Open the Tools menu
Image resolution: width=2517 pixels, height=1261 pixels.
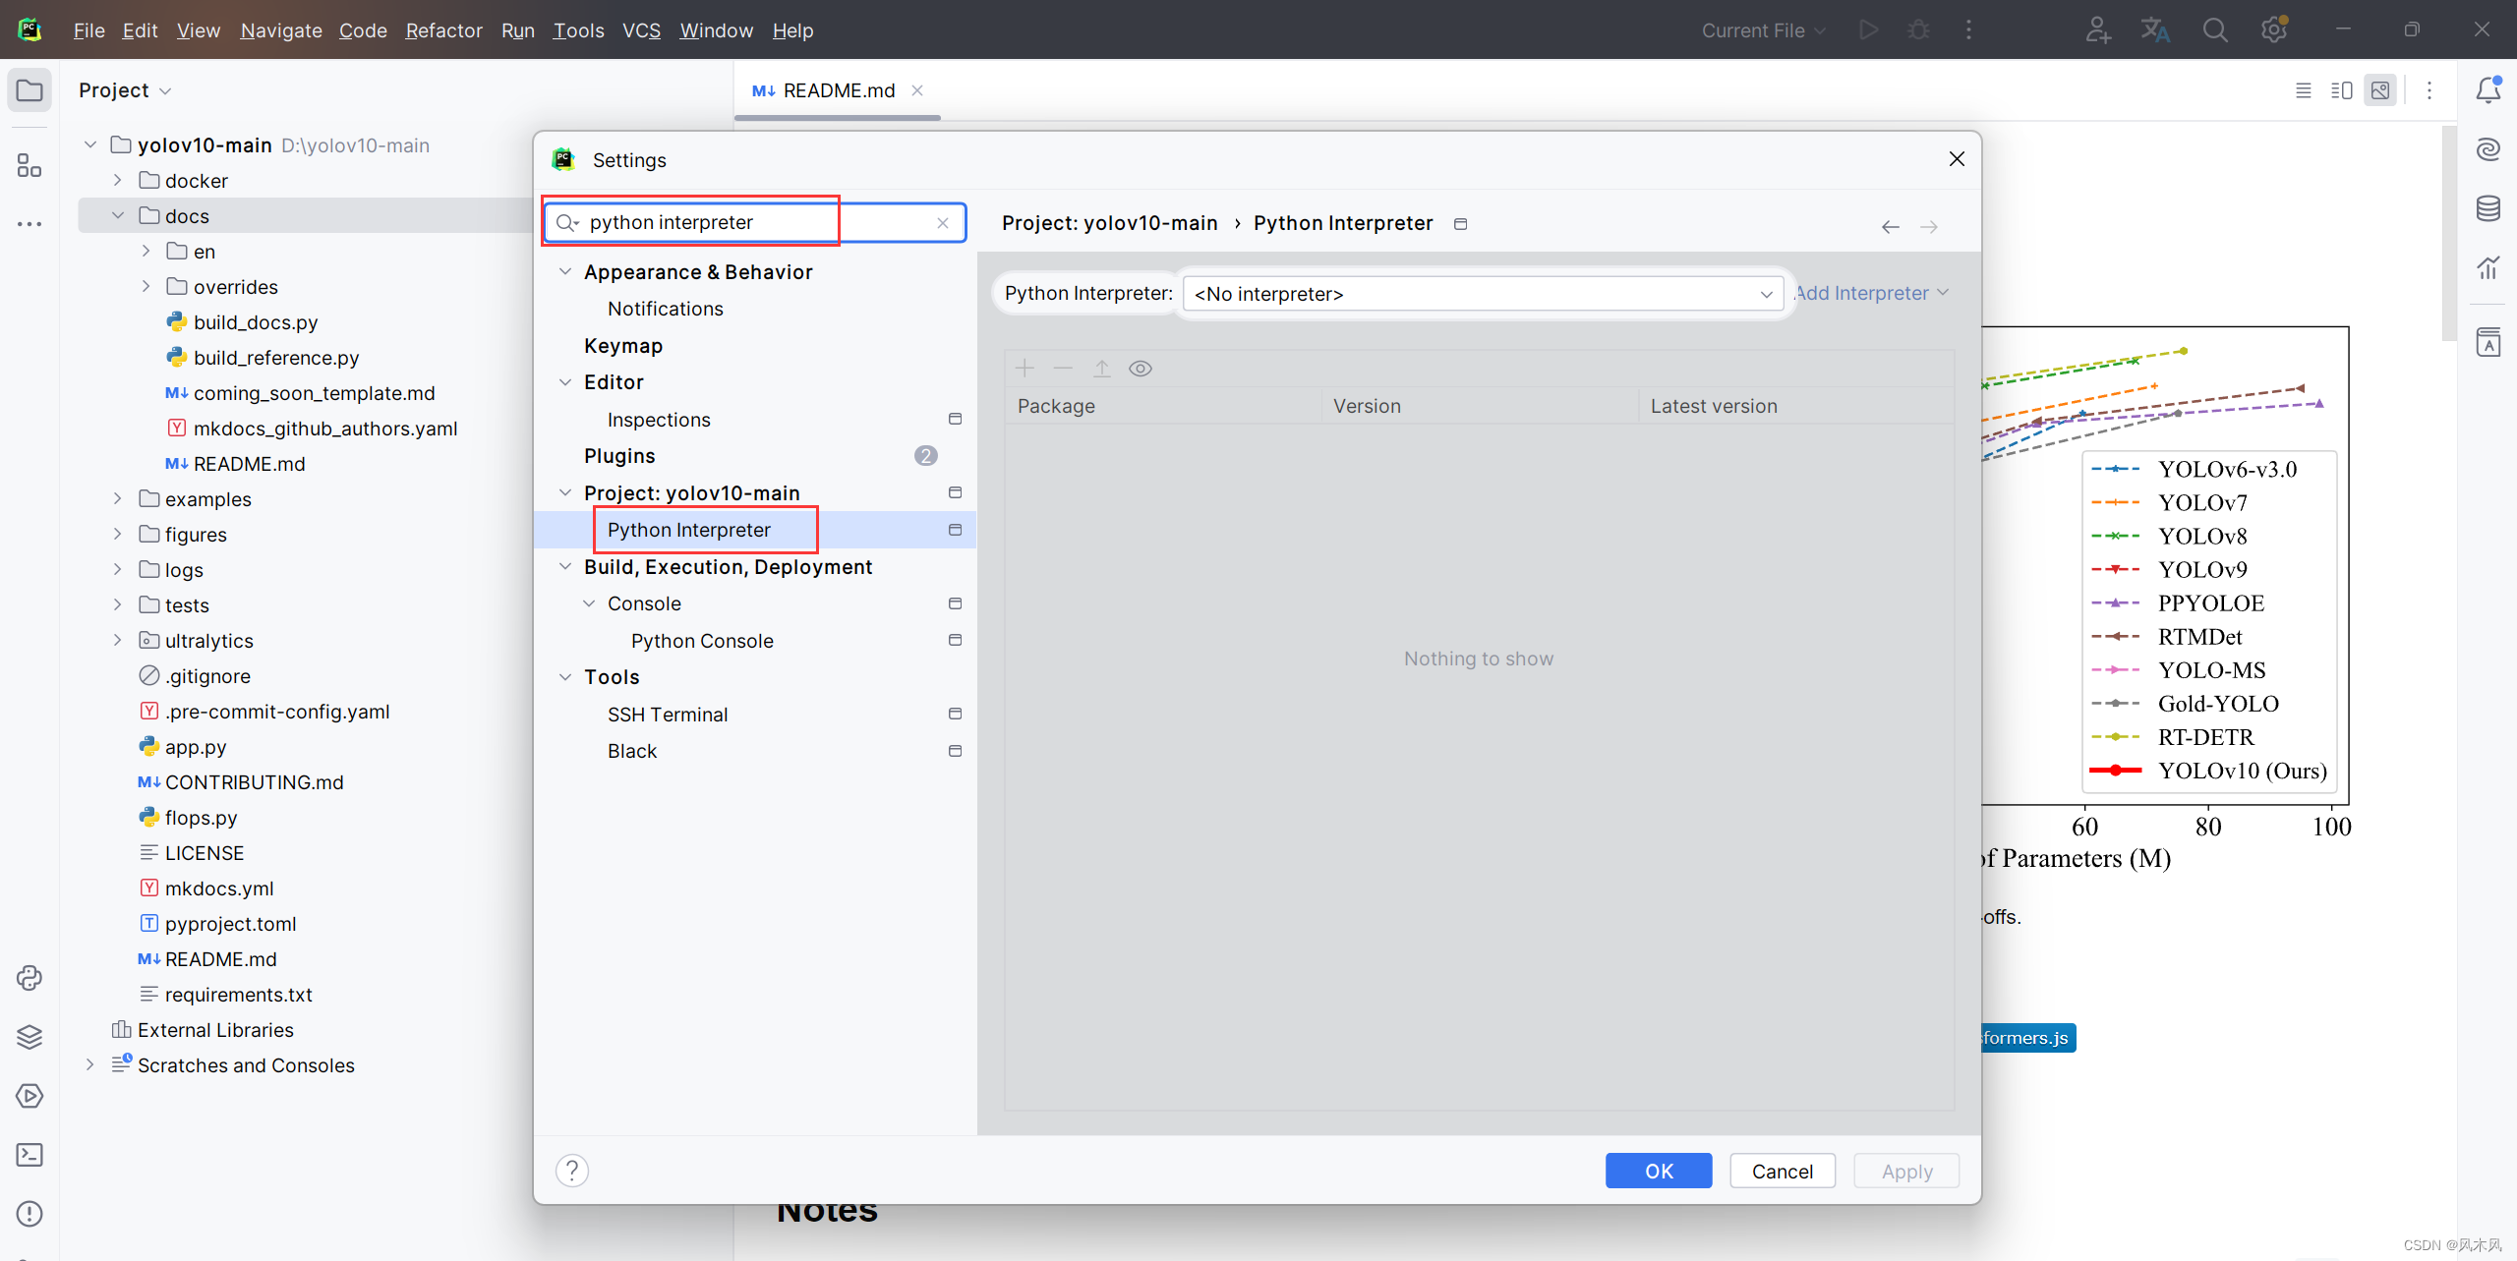578,30
